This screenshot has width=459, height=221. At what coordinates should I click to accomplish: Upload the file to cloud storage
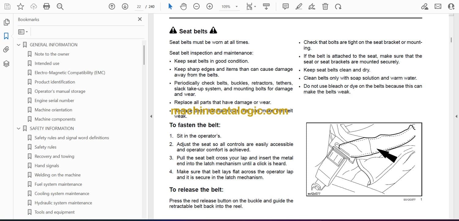click(34, 6)
